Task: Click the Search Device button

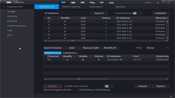Action: coord(53,48)
